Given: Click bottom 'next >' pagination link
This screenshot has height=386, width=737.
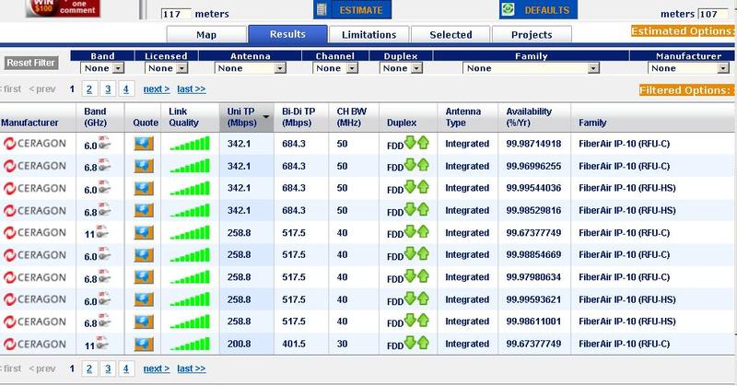Looking at the screenshot, I should [x=157, y=368].
